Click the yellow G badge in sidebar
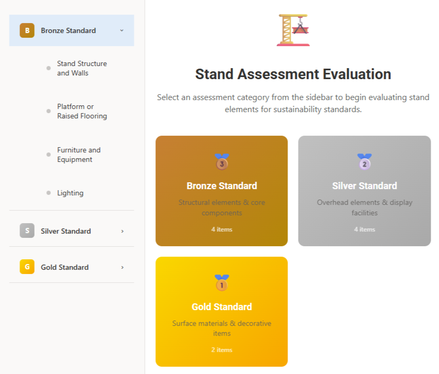The image size is (439, 374). (27, 267)
